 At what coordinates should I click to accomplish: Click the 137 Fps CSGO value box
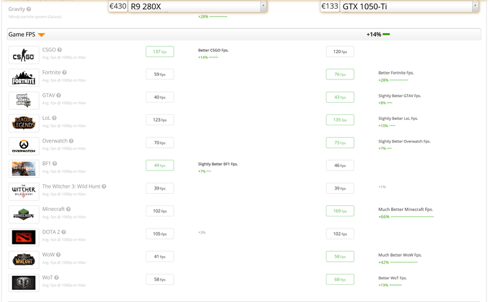click(160, 51)
